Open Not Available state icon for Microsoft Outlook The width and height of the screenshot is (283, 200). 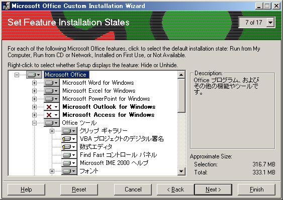click(52, 107)
